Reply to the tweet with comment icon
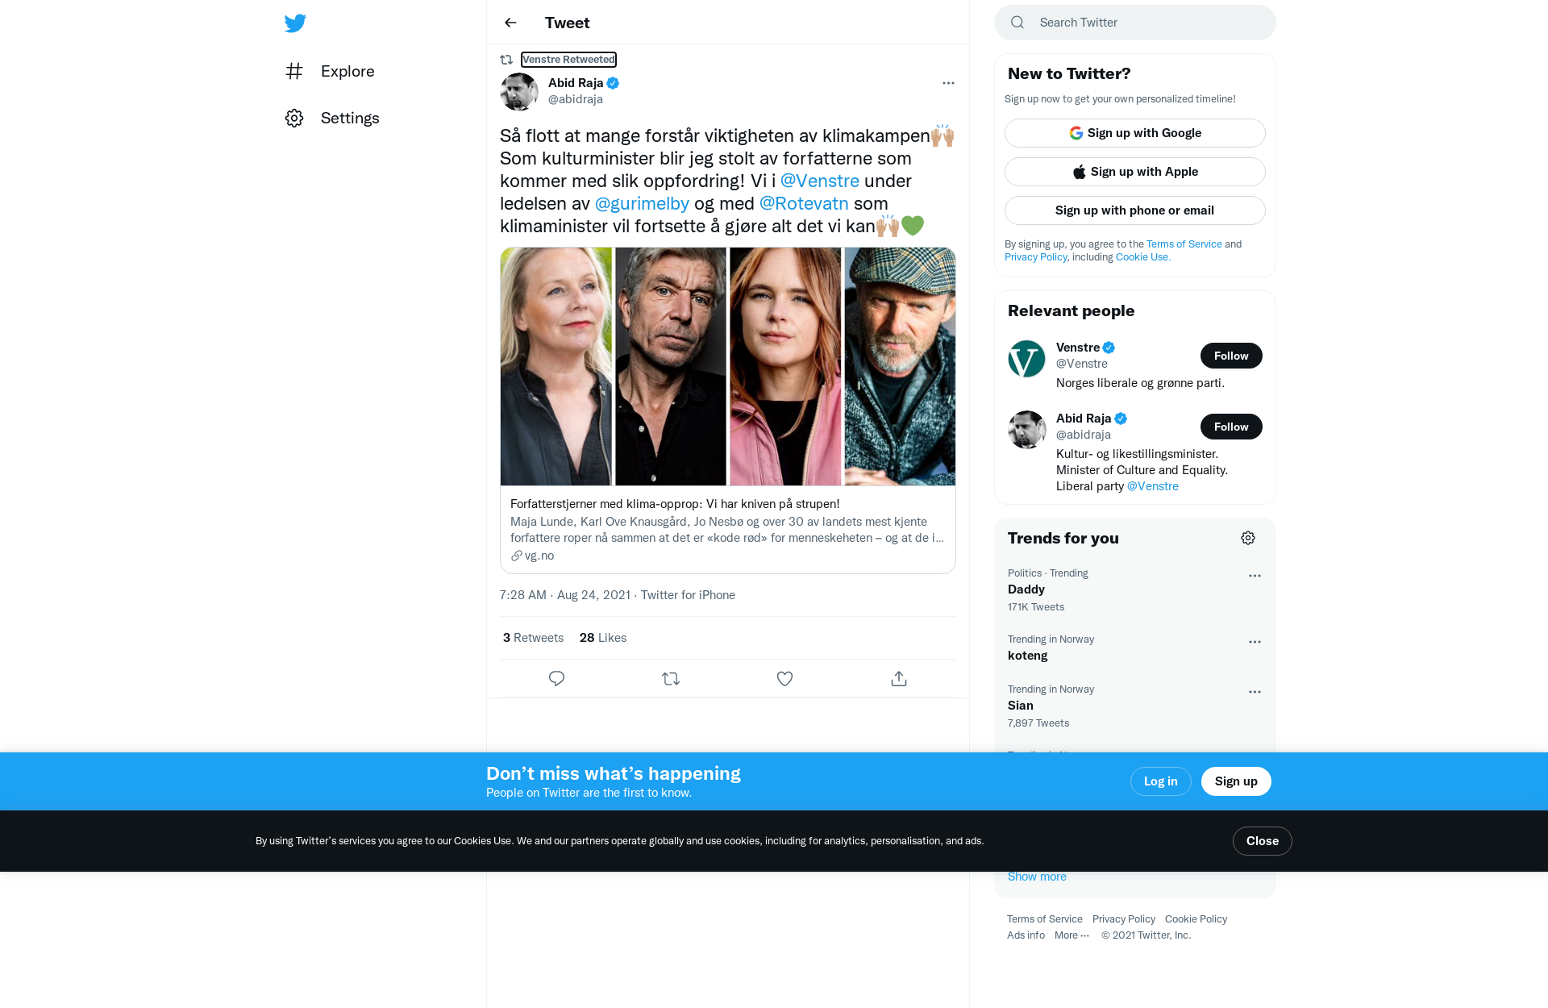This screenshot has height=1008, width=1548. (556, 679)
